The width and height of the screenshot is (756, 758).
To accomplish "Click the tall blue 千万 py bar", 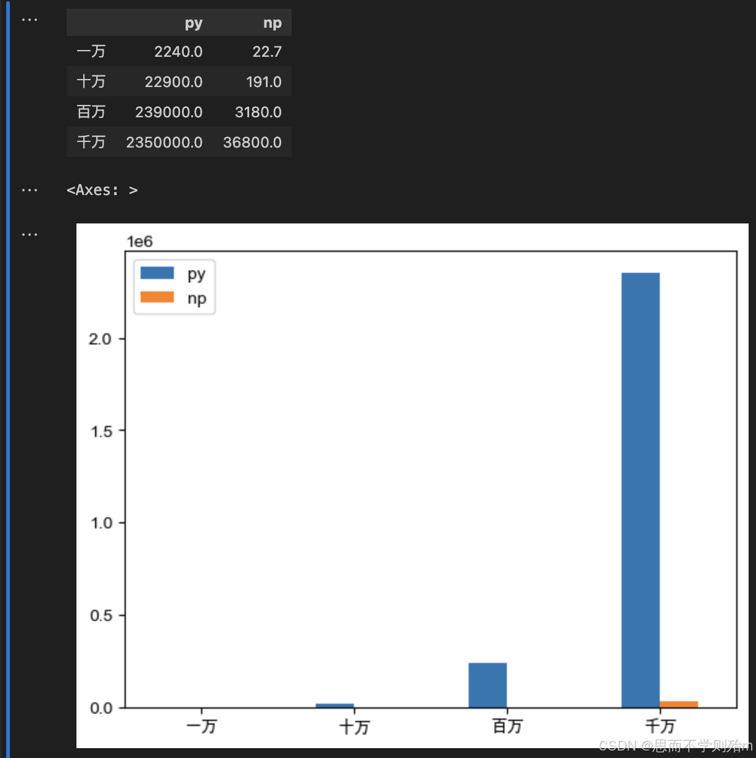I will [641, 490].
